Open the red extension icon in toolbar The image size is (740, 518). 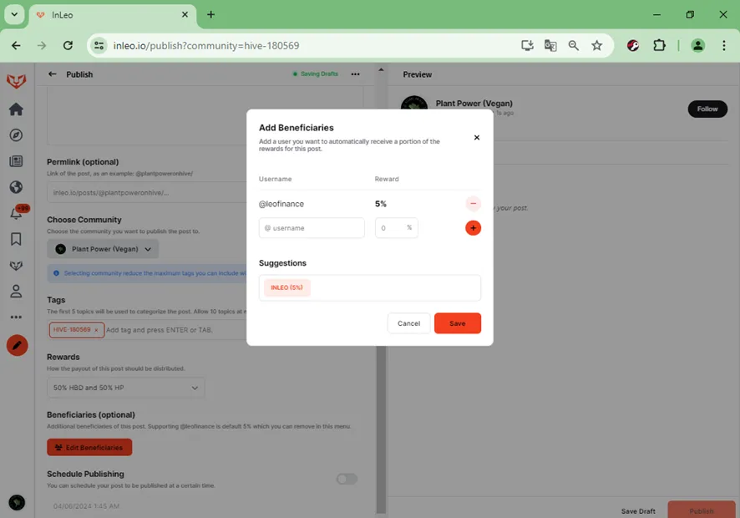(633, 45)
